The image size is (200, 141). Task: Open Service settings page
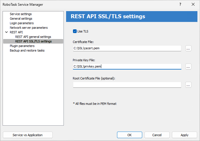pos(21,14)
